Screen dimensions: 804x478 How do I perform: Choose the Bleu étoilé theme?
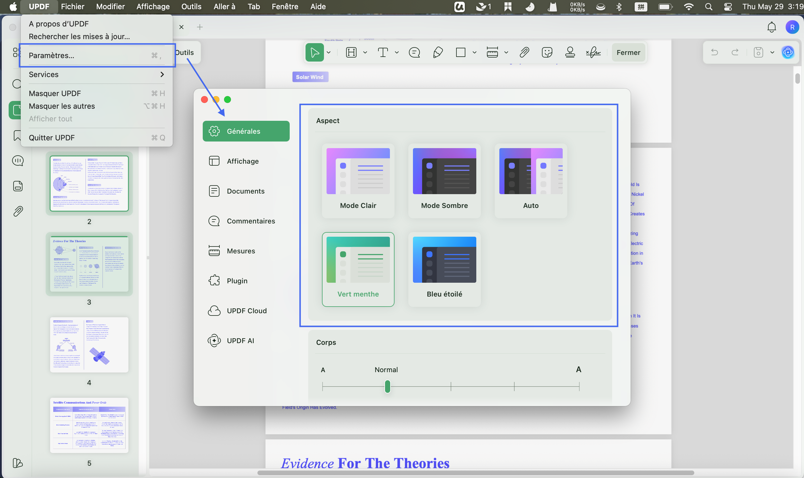coord(444,269)
